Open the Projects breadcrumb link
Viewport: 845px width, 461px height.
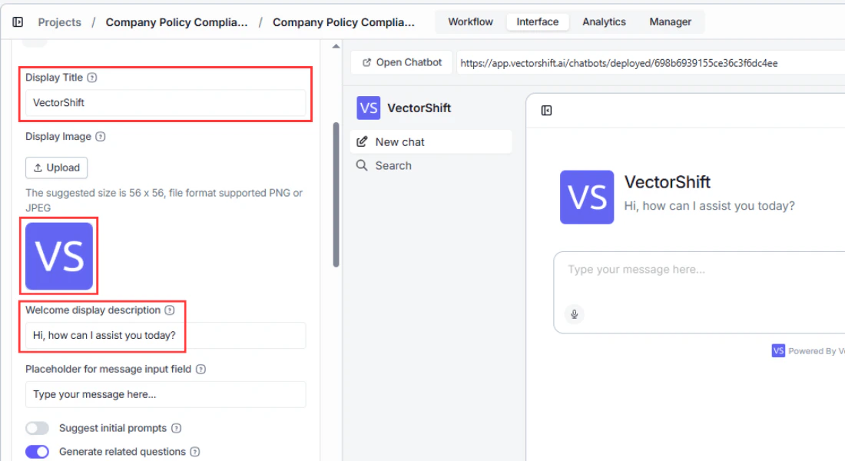[x=59, y=22]
